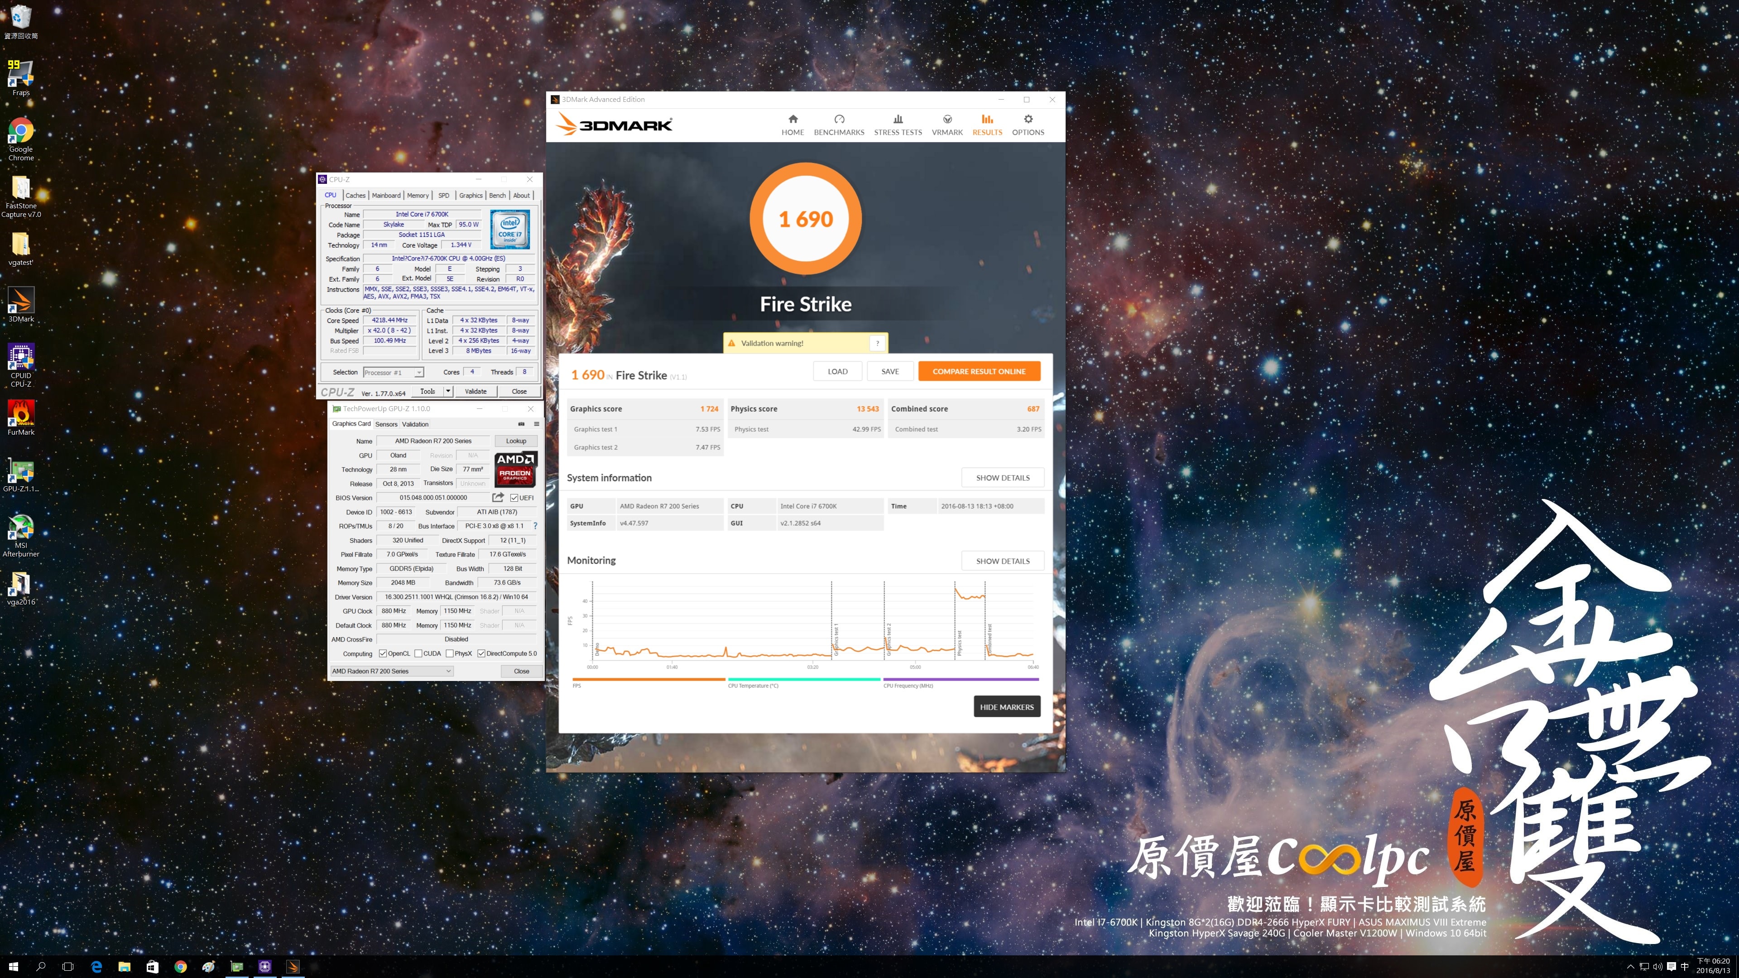This screenshot has height=978, width=1739.
Task: Click the HIDE MARKERS button
Action: pyautogui.click(x=1007, y=707)
